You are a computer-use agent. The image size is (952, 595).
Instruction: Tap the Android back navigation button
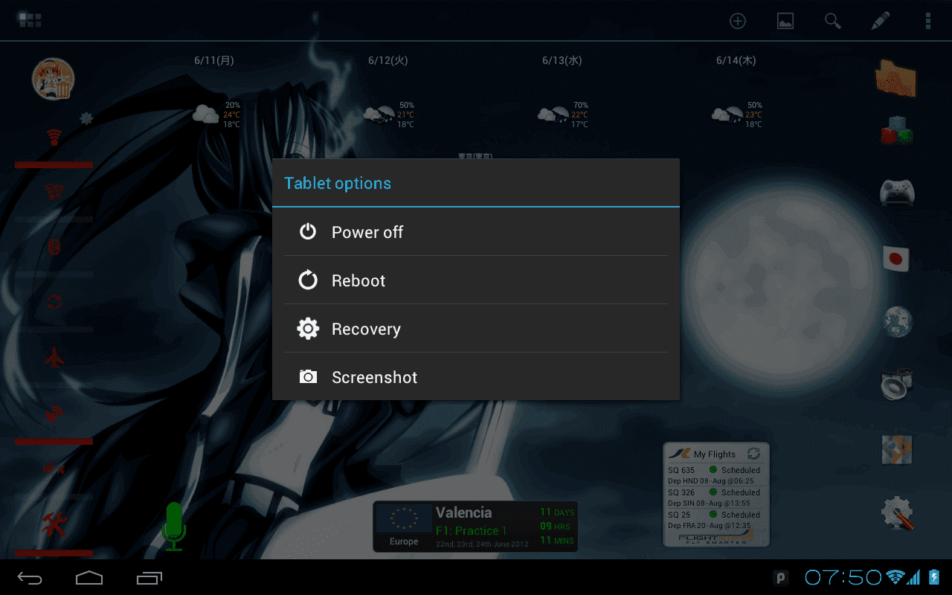point(30,577)
